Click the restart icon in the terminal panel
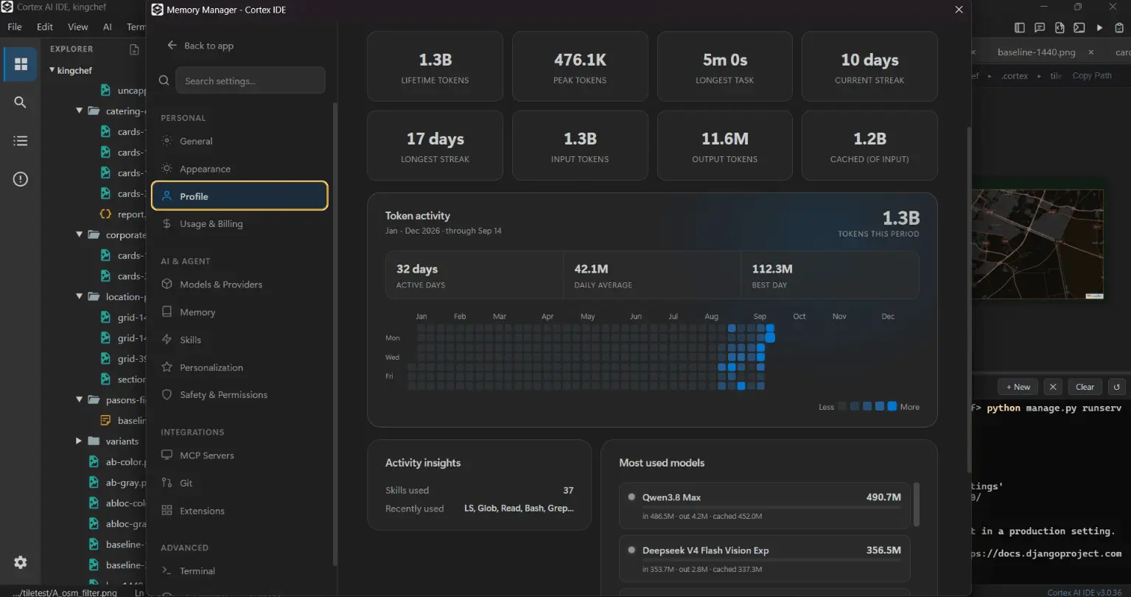1131x597 pixels. click(1117, 387)
